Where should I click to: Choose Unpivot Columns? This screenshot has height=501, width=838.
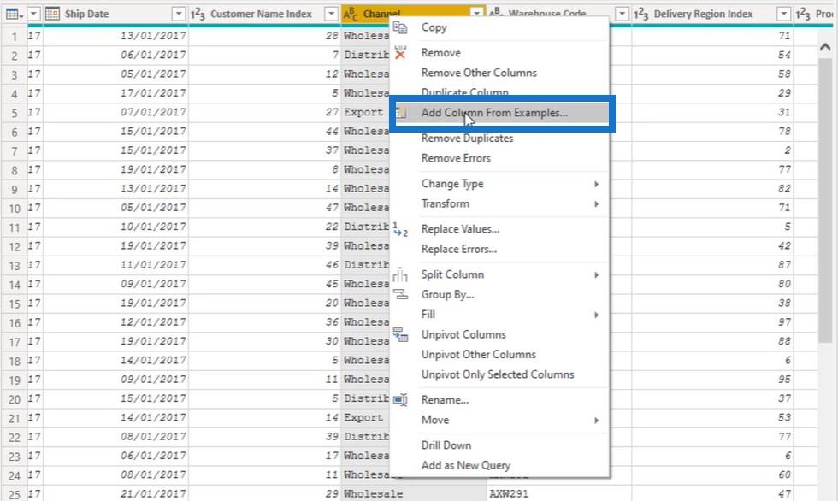point(463,334)
